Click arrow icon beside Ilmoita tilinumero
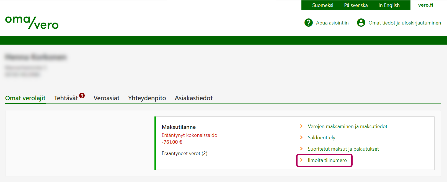Image resolution: width=447 pixels, height=182 pixels. tap(301, 160)
